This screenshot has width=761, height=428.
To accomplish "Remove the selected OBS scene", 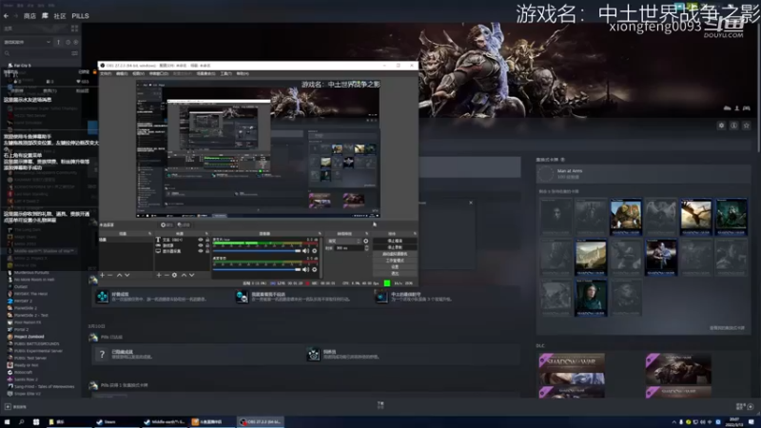I will pos(110,275).
